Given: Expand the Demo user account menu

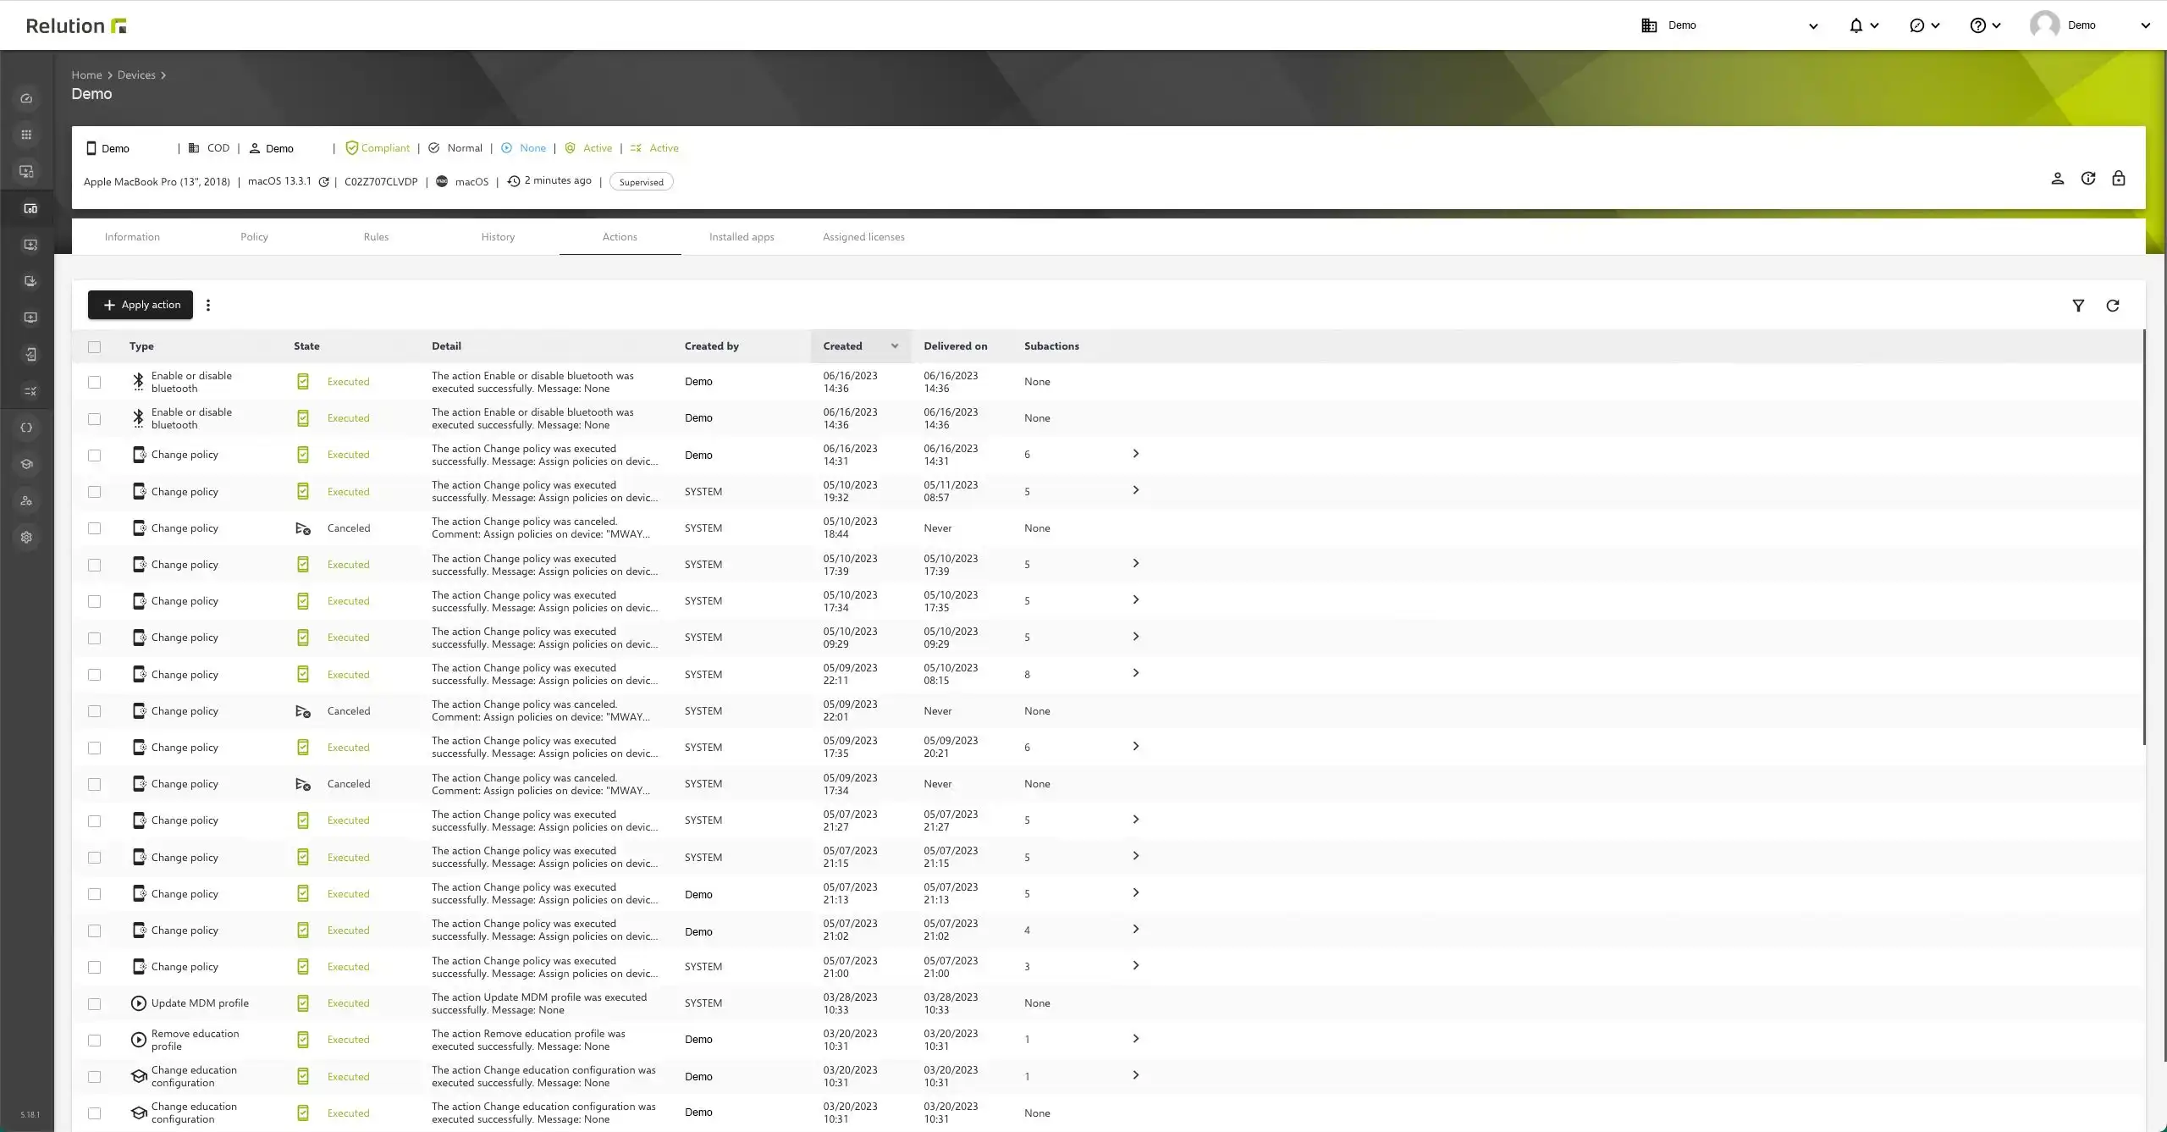Looking at the screenshot, I should click(2090, 25).
